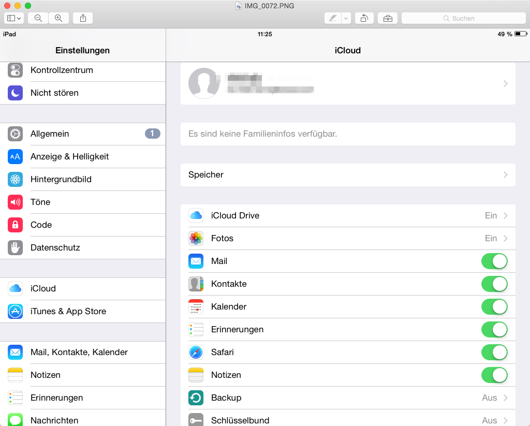The width and height of the screenshot is (530, 426).
Task: Open iCloud Drive chevron
Action: [506, 216]
